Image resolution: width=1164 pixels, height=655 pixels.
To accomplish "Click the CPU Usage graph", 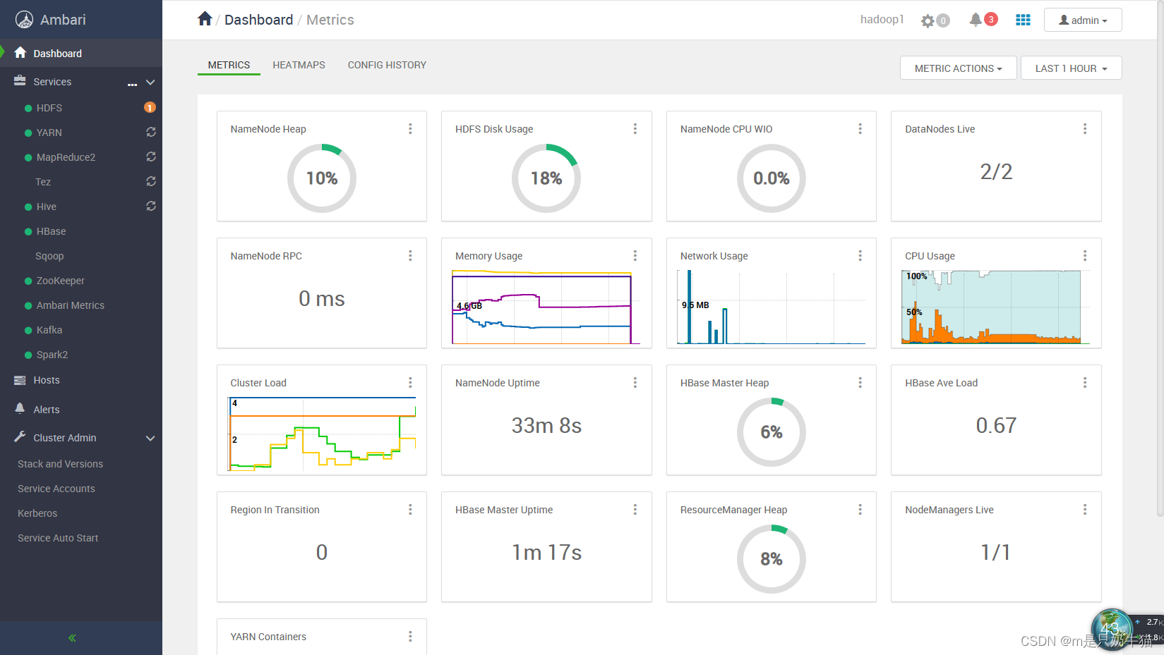I will [996, 307].
